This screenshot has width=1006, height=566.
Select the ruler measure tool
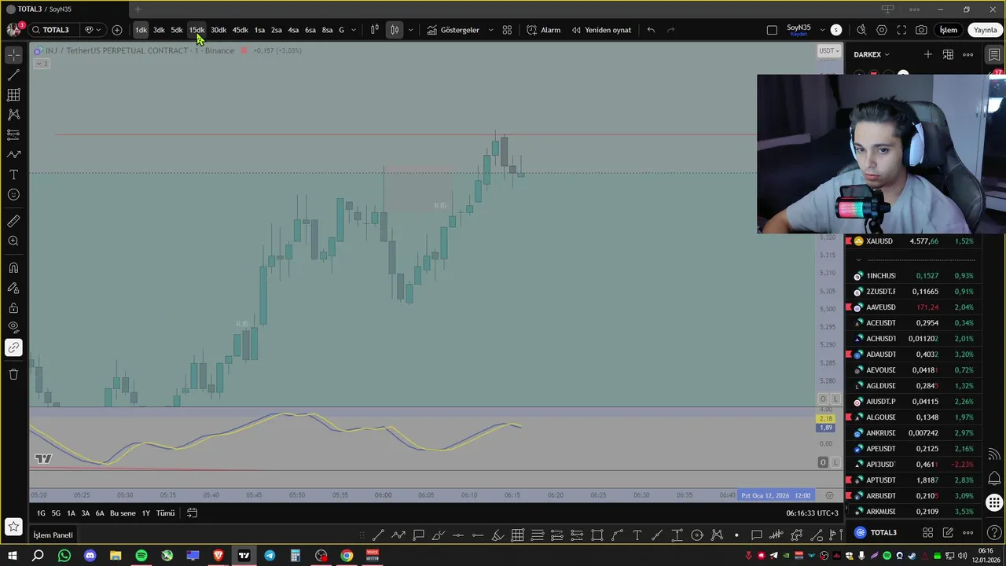coord(13,221)
